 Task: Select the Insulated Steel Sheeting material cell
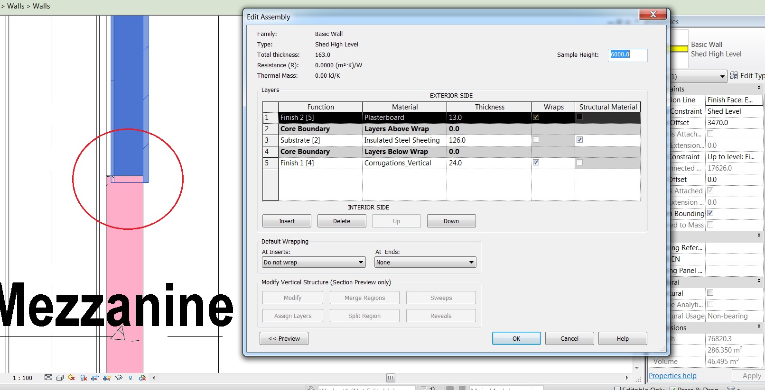pyautogui.click(x=405, y=140)
